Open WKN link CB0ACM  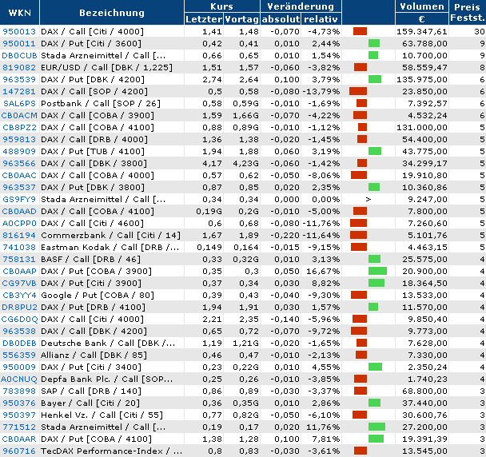coord(19,116)
